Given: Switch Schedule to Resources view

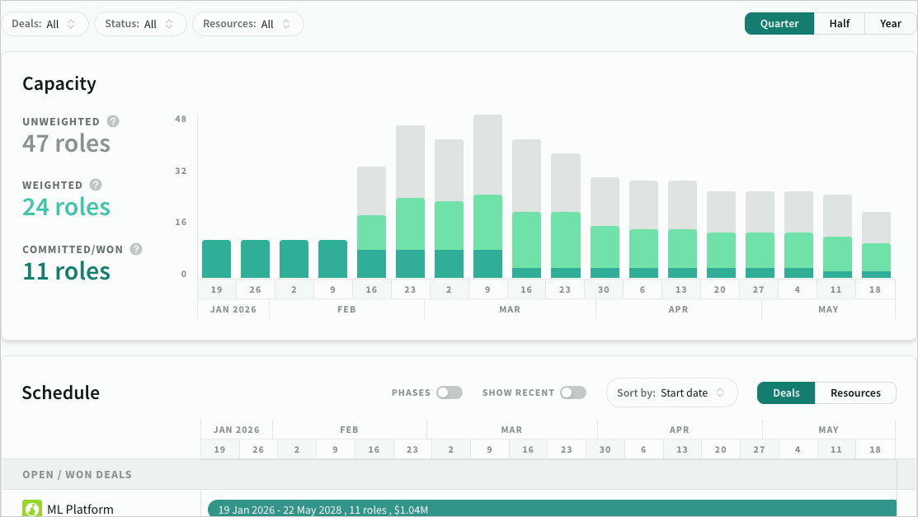Looking at the screenshot, I should pyautogui.click(x=855, y=392).
